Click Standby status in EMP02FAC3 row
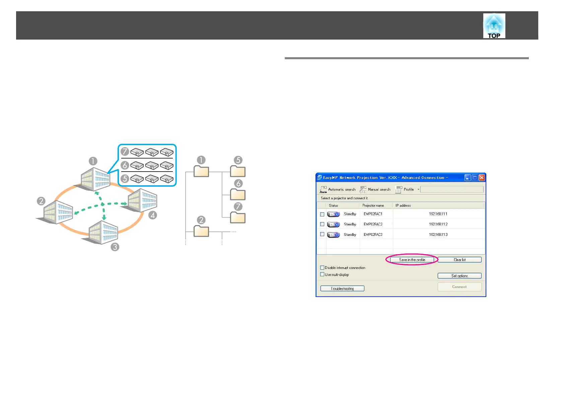The image size is (564, 398). pyautogui.click(x=350, y=235)
